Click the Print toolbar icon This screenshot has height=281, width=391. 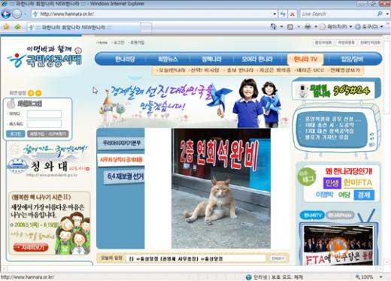[x=308, y=26]
